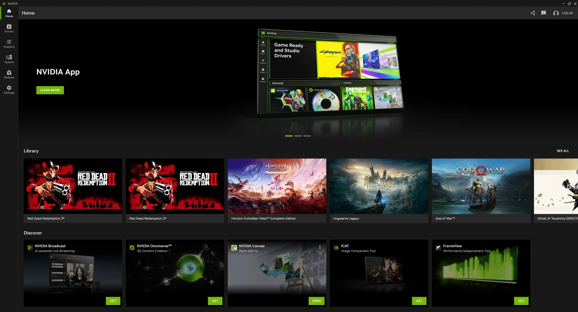
Task: Click Horizon Forbidden West Complete Edition caption
Action: coord(263,219)
